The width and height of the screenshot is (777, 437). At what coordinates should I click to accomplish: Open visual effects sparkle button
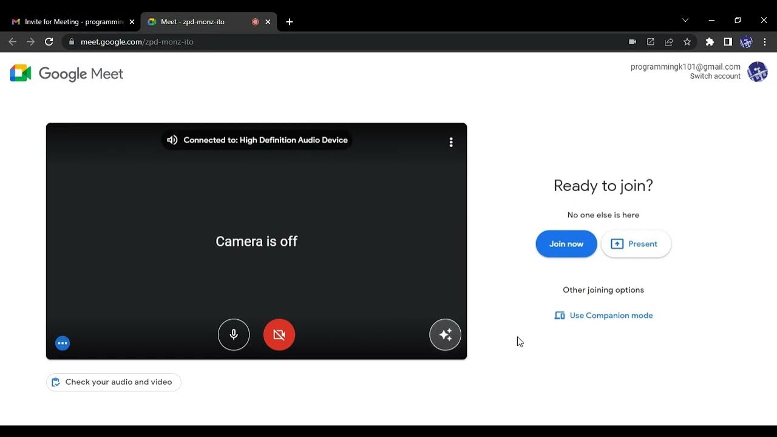tap(446, 334)
